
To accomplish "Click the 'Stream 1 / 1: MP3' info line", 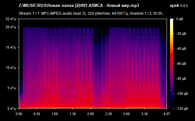I will [x=92, y=13].
